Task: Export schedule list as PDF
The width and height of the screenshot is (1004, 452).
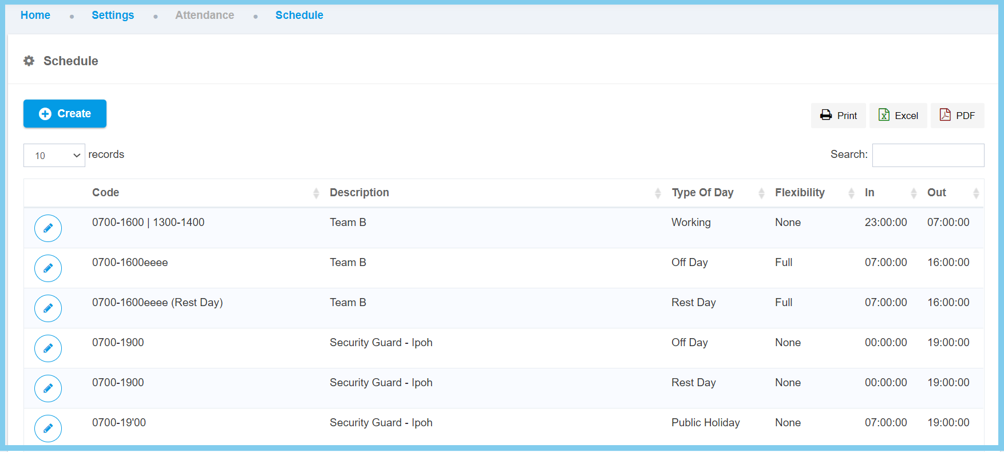Action: 957,116
